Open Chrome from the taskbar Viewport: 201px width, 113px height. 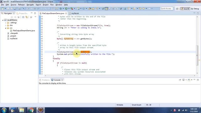click(x=31, y=110)
